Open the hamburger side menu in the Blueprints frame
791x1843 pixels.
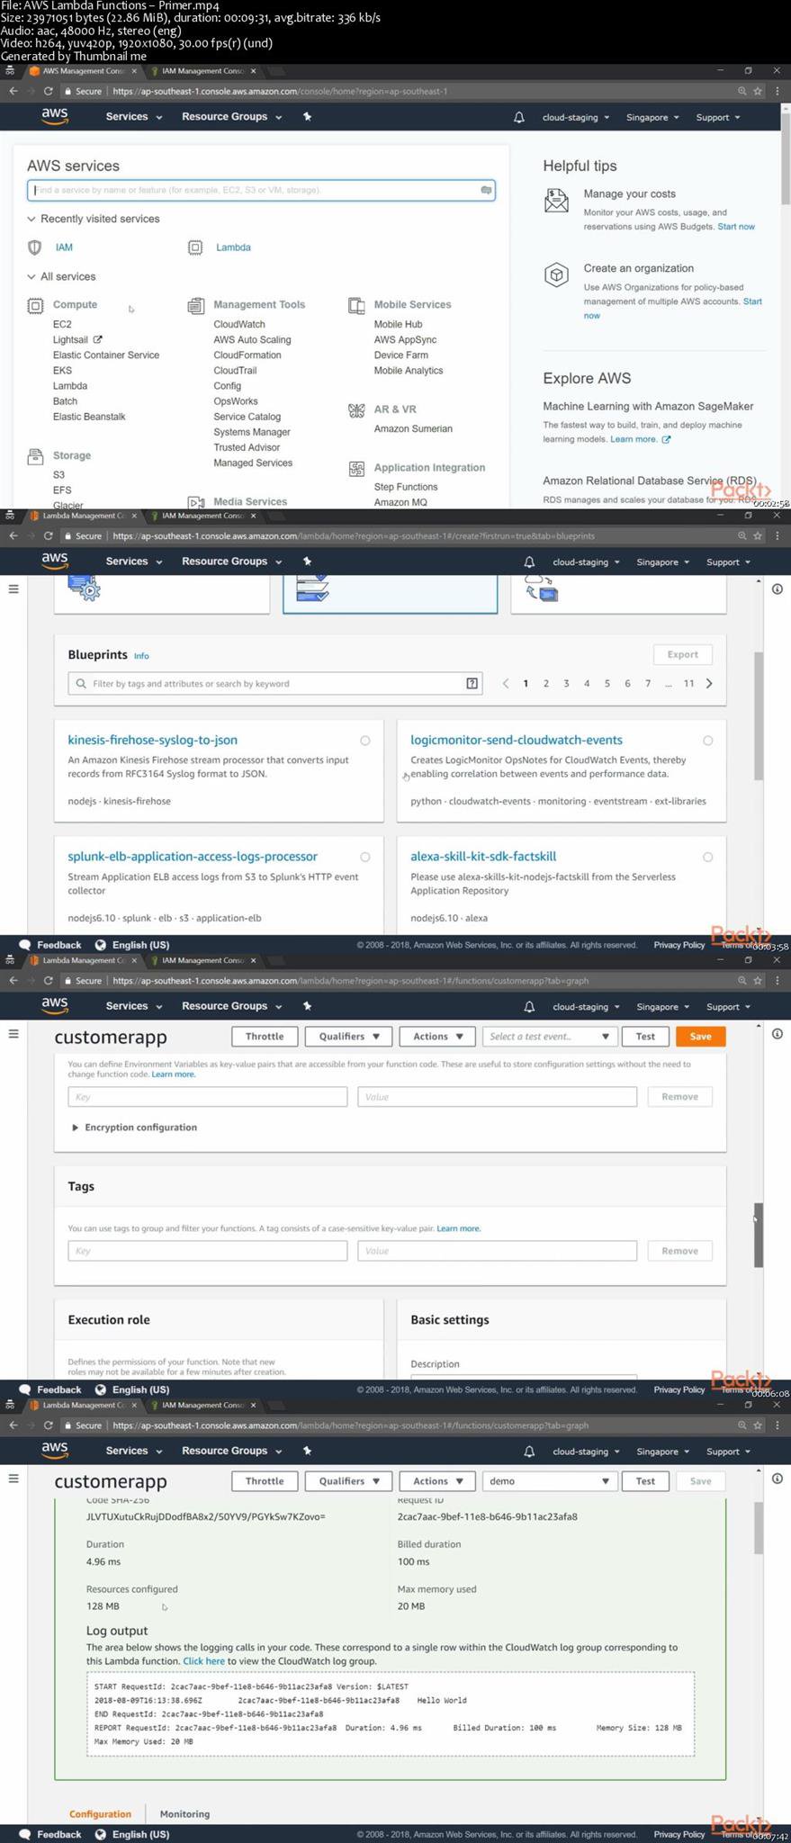(13, 589)
